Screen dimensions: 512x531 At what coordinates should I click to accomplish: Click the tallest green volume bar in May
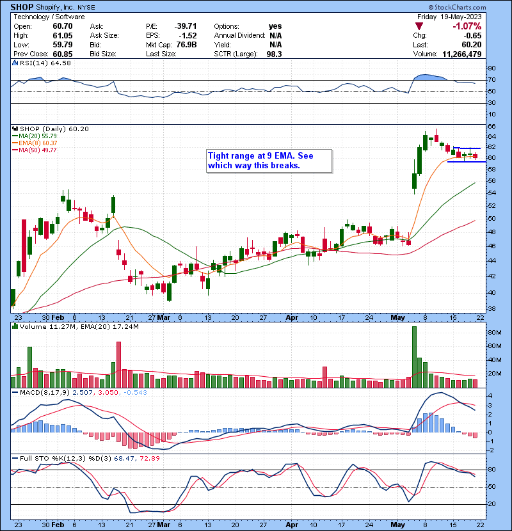pyautogui.click(x=414, y=357)
